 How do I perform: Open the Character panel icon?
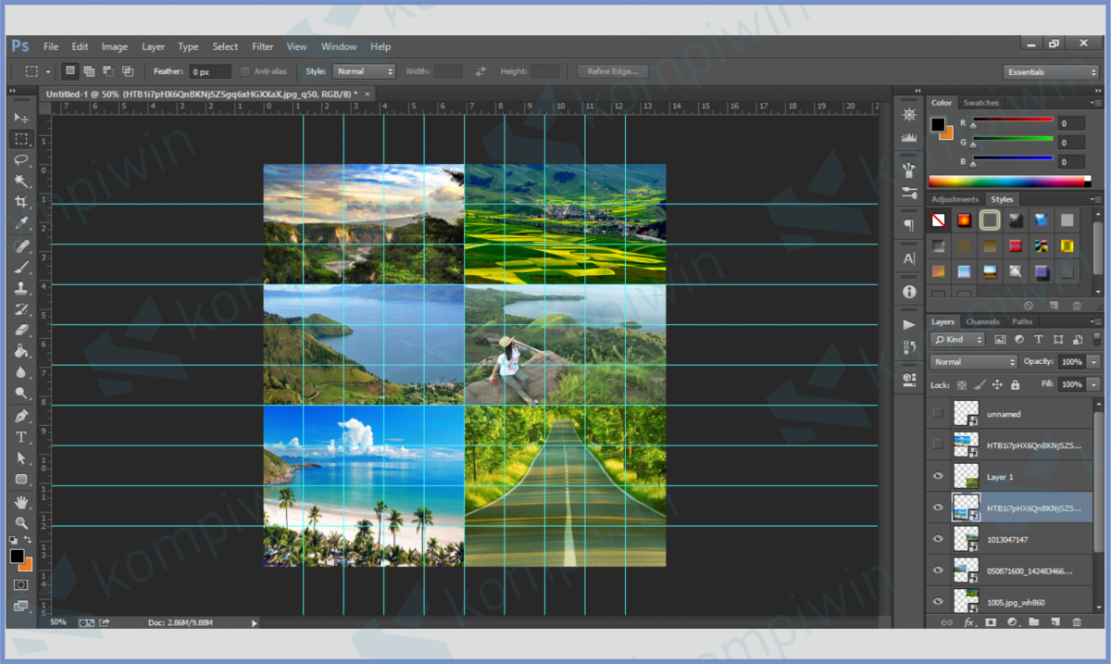pyautogui.click(x=908, y=258)
